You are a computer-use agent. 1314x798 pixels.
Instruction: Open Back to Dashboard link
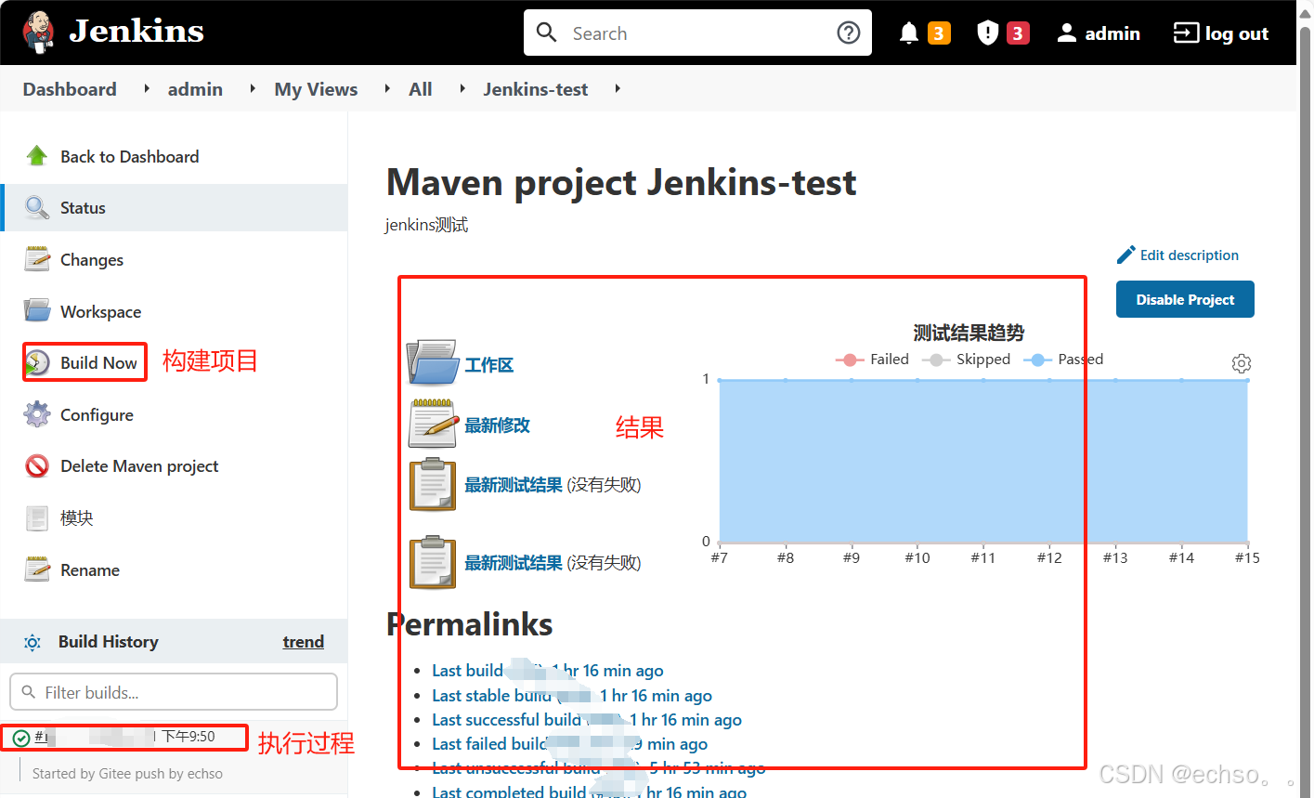pyautogui.click(x=129, y=156)
